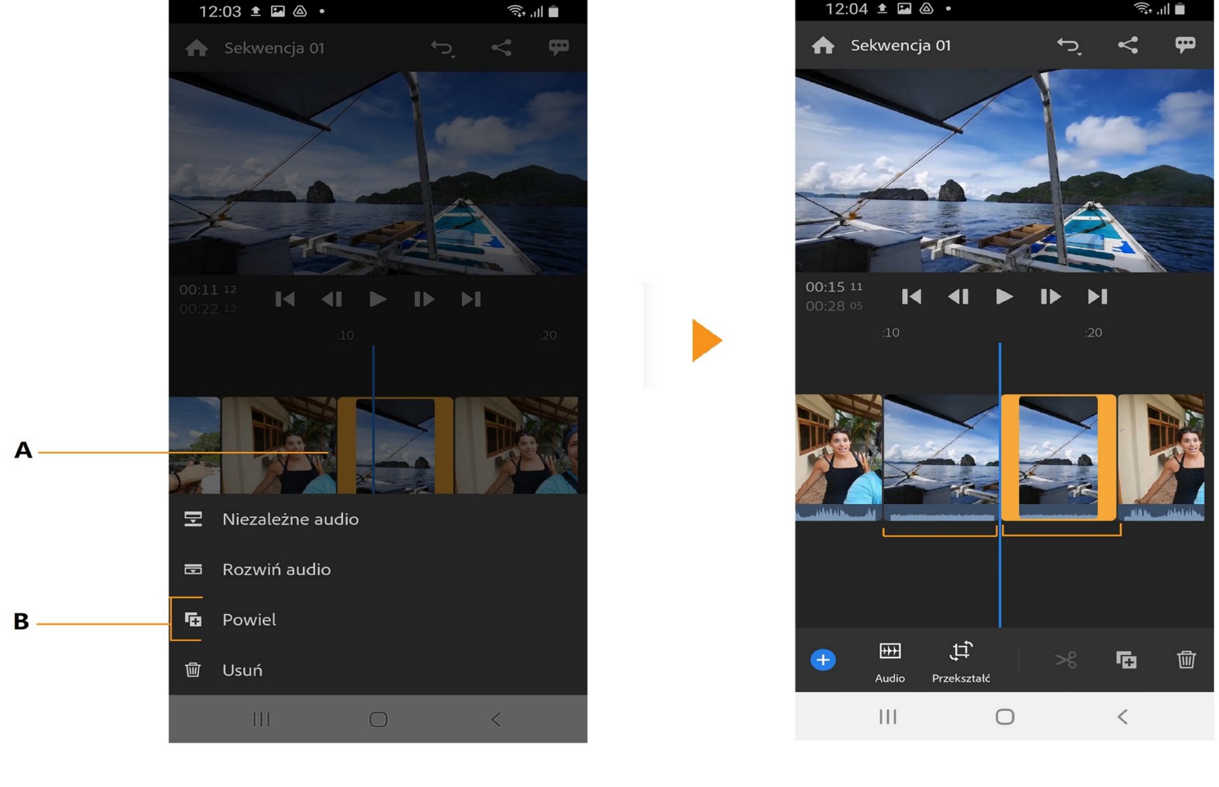Tap the Android back button on right phone
1219x787 pixels.
click(1122, 717)
